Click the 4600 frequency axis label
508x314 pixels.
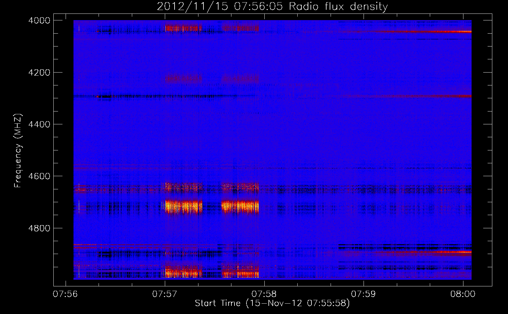pos(39,176)
